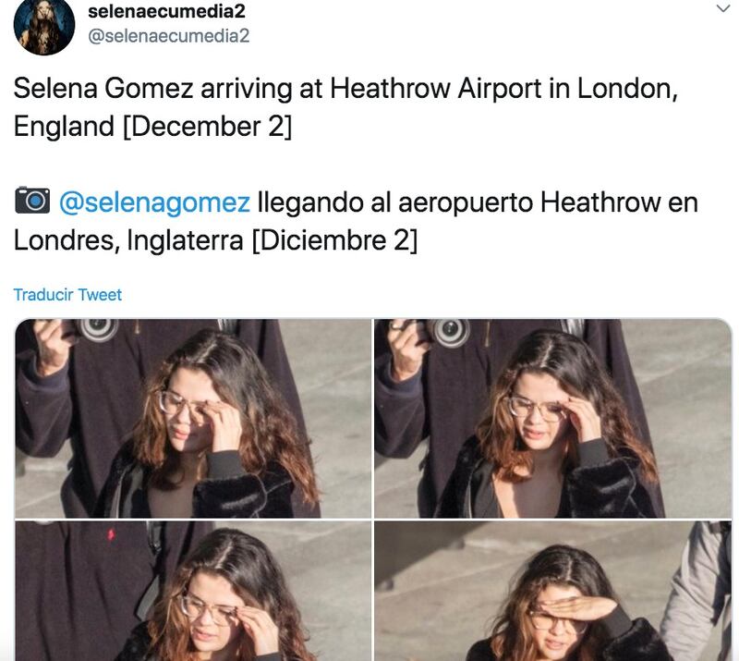Open the bottom-right photo of hand shielding eyes
Viewport: 739px width, 661px height.
click(552, 591)
